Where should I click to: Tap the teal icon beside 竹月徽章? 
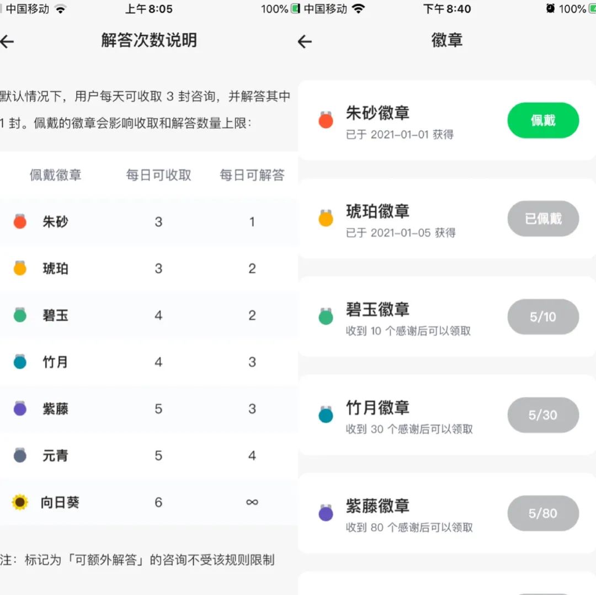point(326,415)
